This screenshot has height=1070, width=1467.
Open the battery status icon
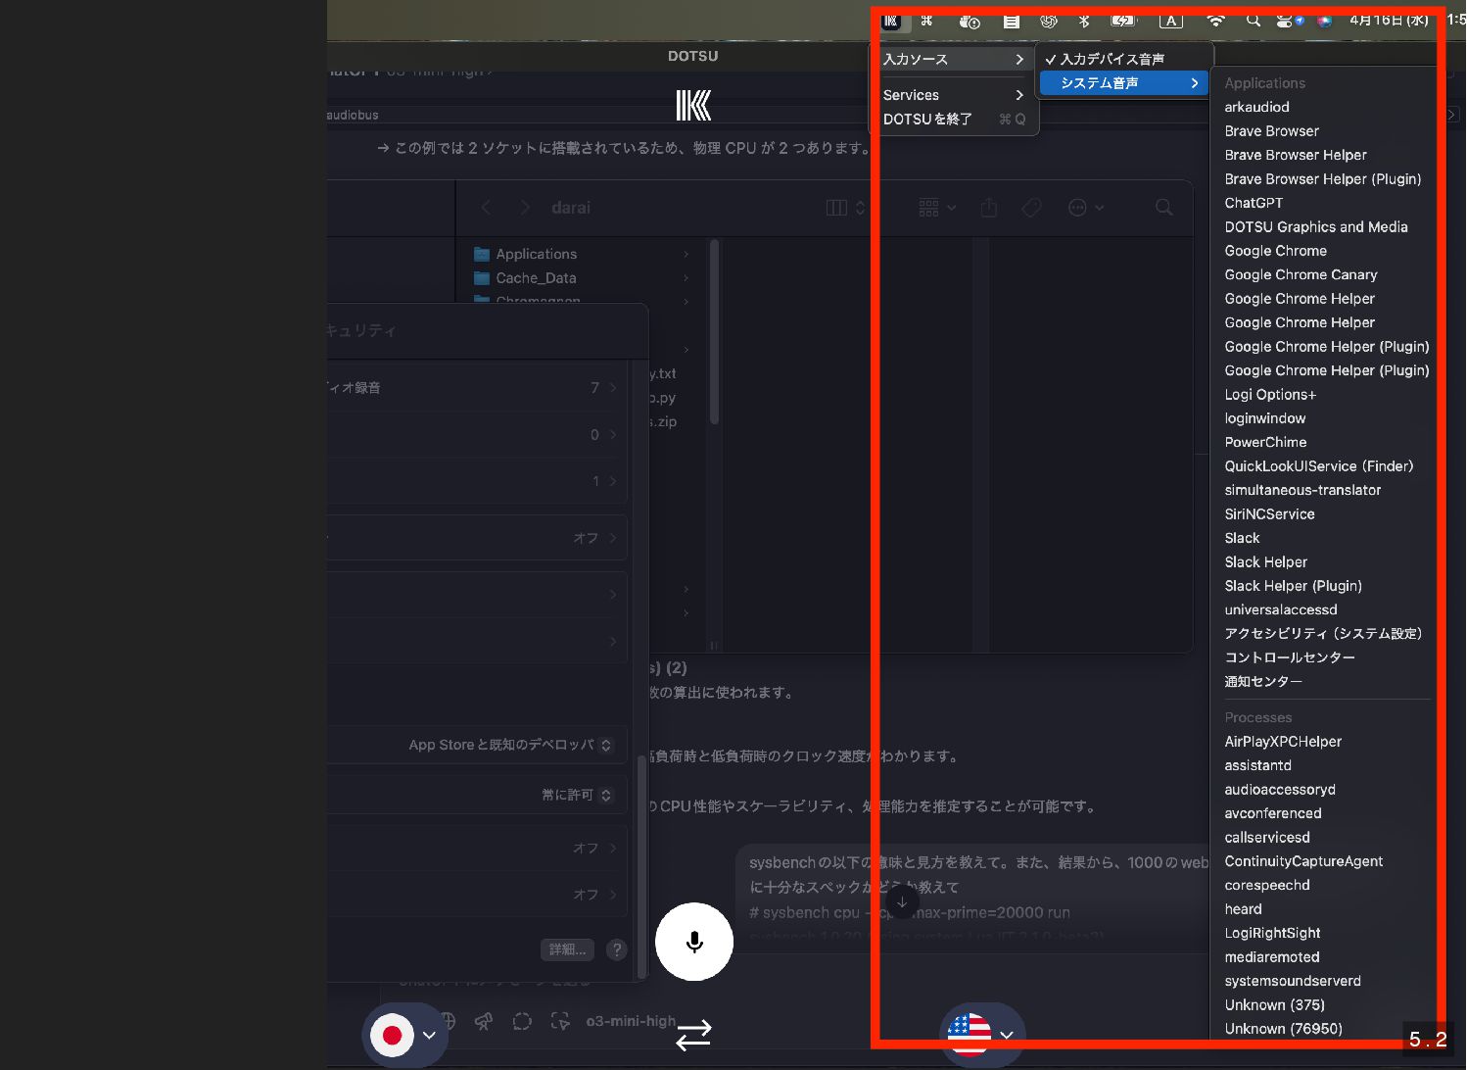pos(1123,21)
